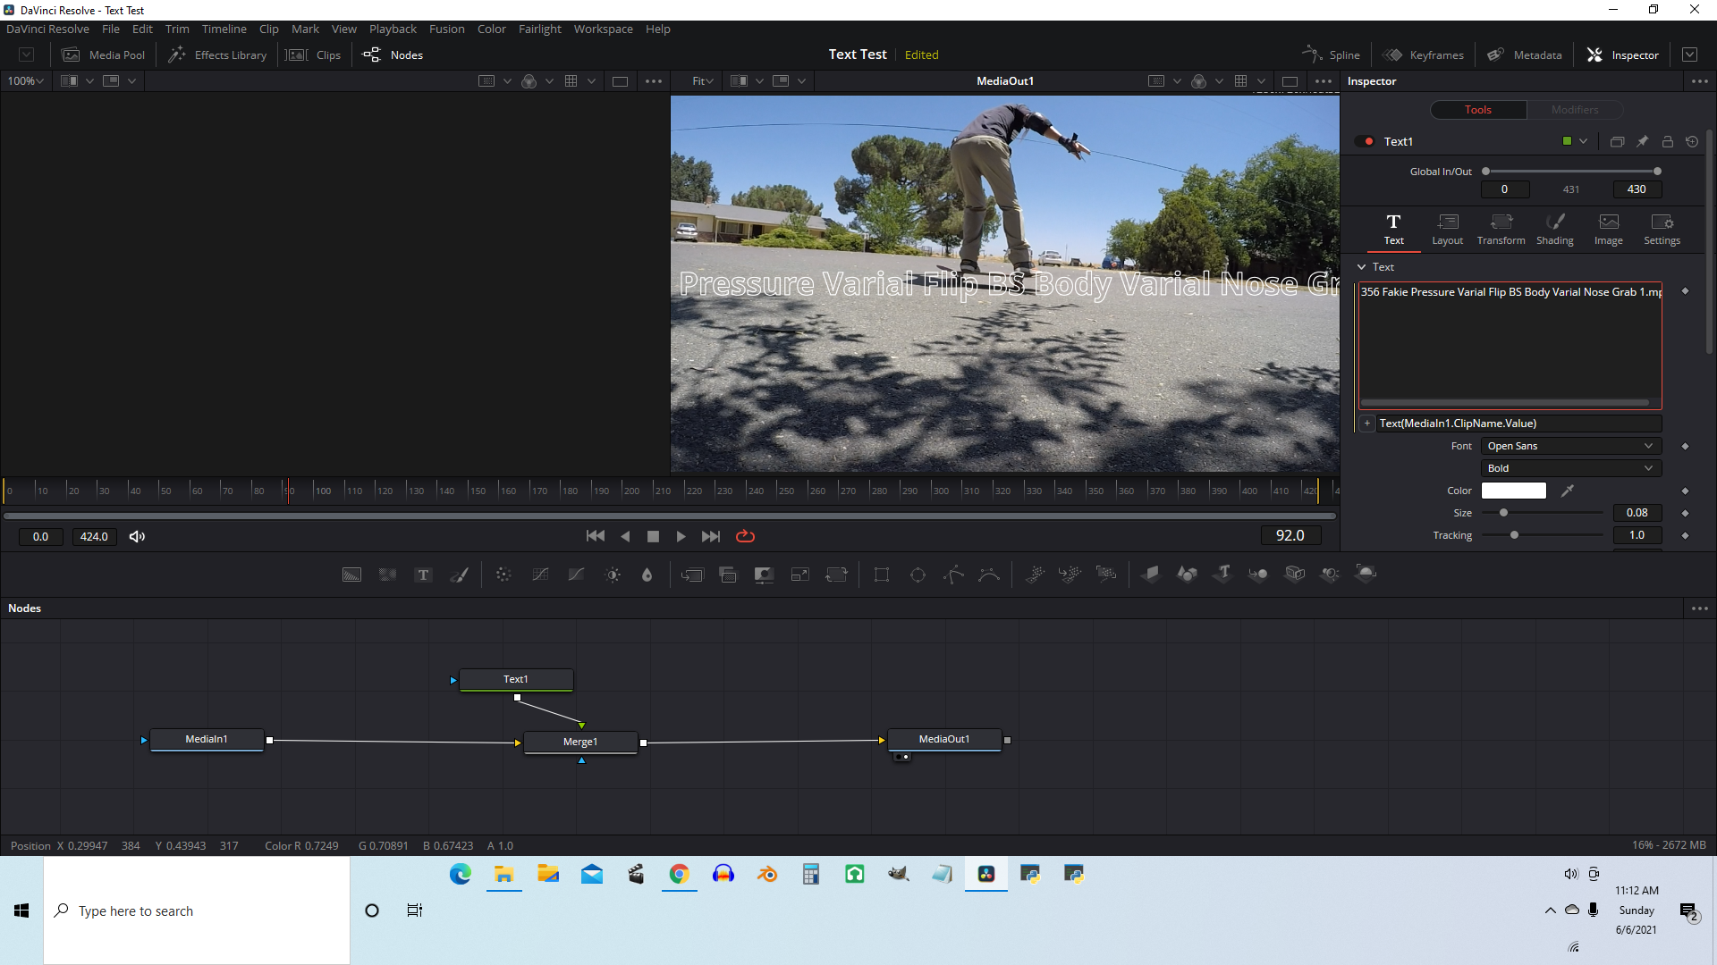
Task: Add a Renderer 3D node
Action: click(1366, 574)
